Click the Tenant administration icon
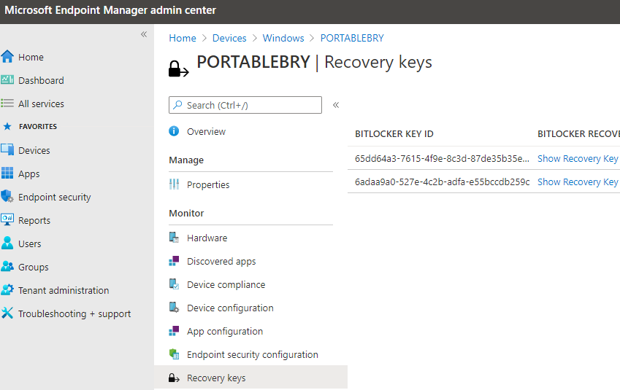620x390 pixels. tap(8, 290)
